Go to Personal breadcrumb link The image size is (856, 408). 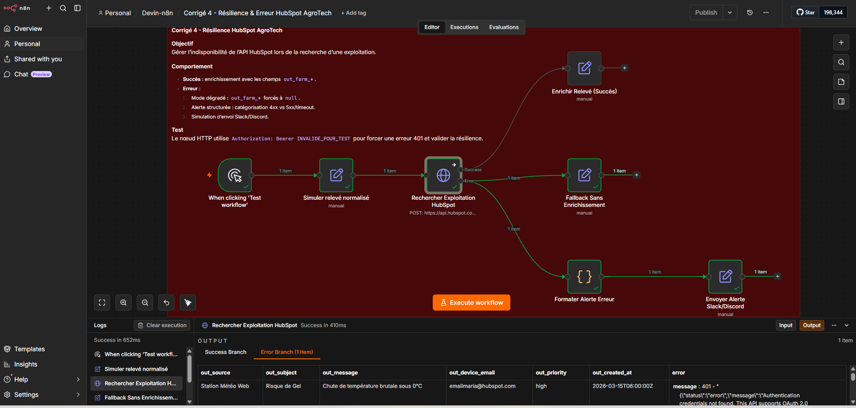(x=115, y=13)
